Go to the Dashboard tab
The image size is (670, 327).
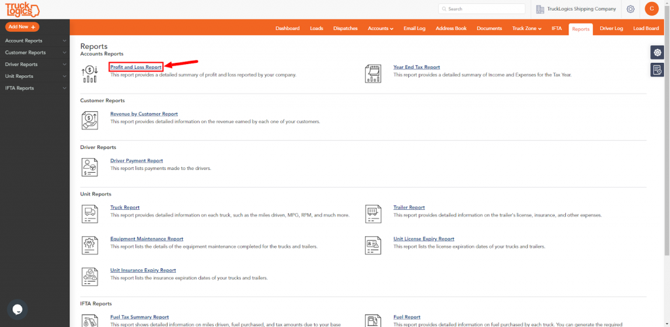point(288,29)
